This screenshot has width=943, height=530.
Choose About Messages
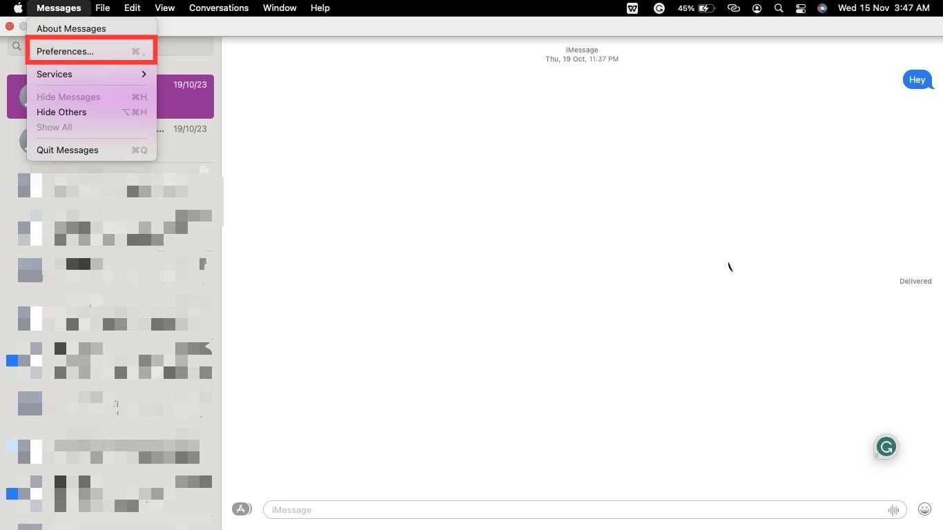92,28
